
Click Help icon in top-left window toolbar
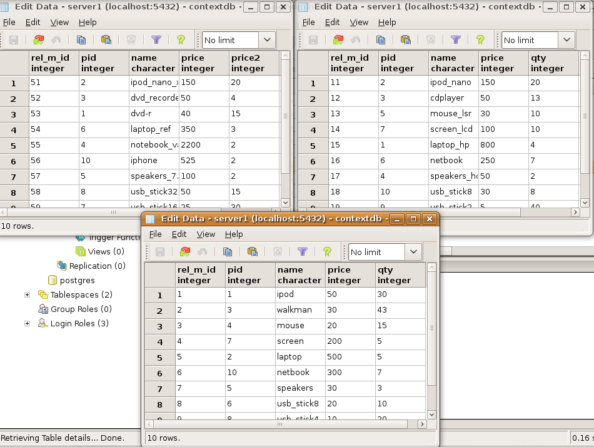181,40
